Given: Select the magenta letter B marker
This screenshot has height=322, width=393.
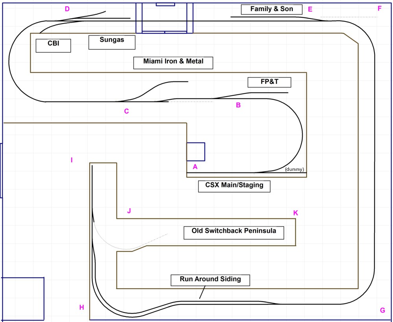Looking at the screenshot, I should click(x=239, y=105).
